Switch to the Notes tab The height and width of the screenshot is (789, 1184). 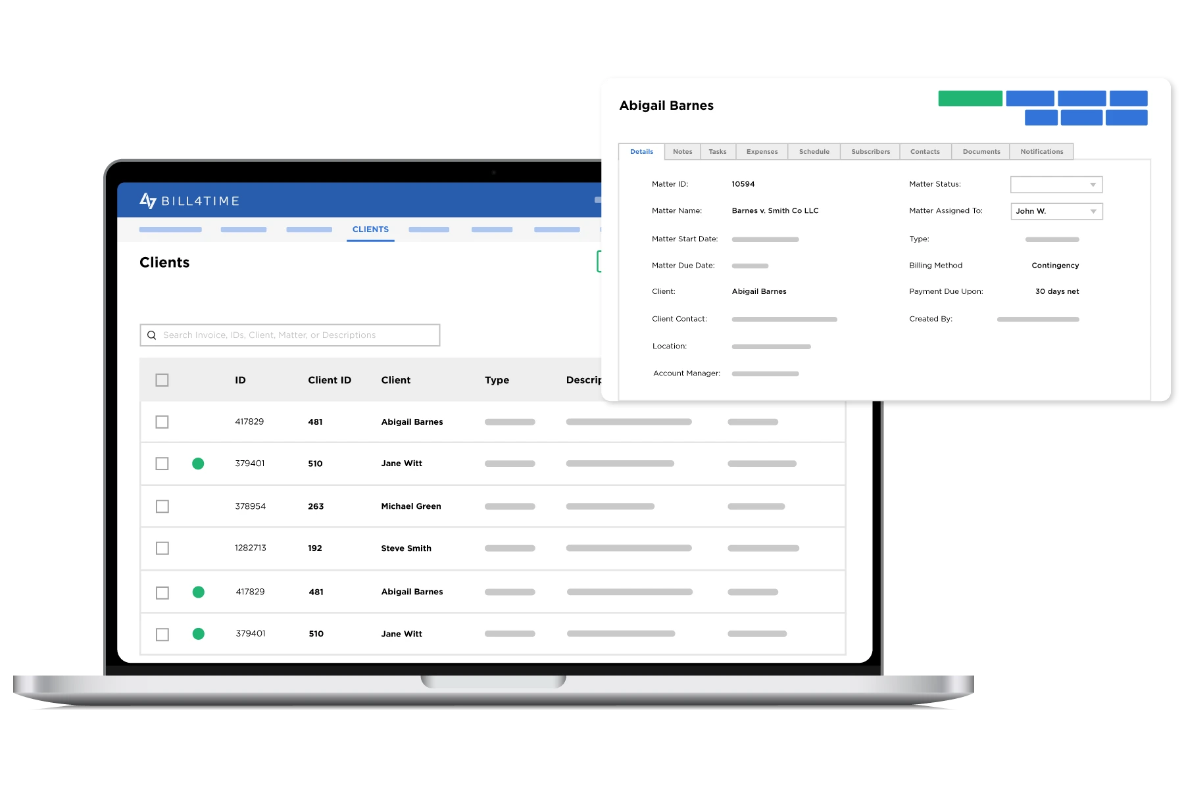[682, 152]
